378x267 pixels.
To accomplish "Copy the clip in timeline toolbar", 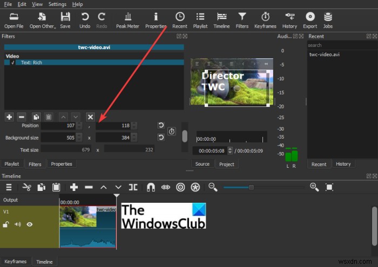I will pyautogui.click(x=41, y=187).
